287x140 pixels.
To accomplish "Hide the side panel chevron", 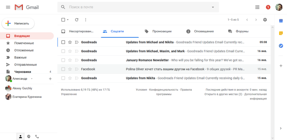I will [281, 128].
